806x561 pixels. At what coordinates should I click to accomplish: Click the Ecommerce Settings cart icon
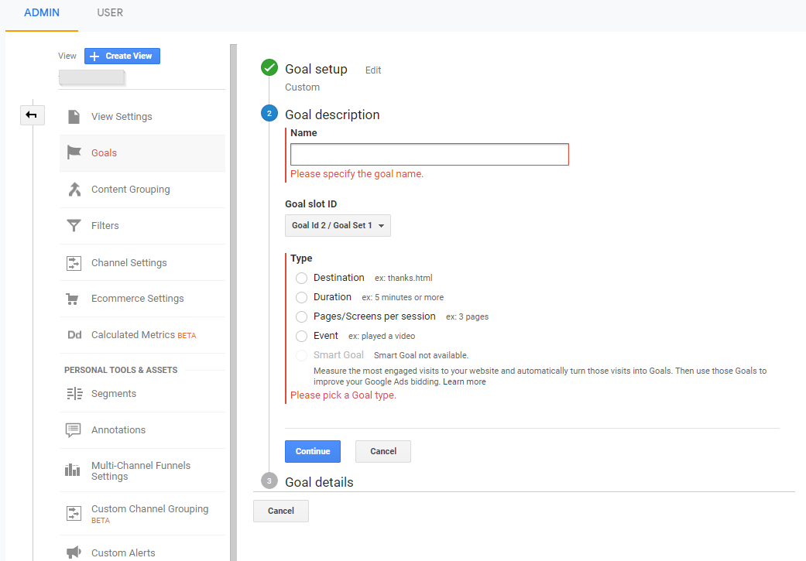[x=74, y=299]
